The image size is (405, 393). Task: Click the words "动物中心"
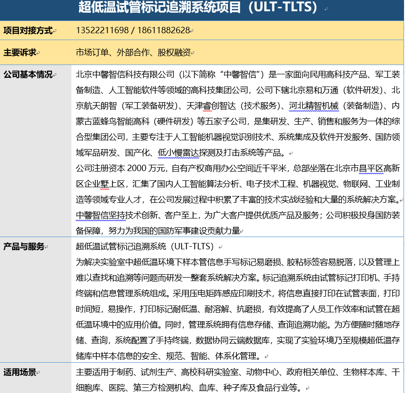pyautogui.click(x=263, y=372)
